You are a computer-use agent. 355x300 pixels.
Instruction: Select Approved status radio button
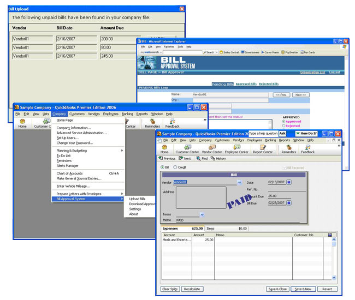tap(283, 122)
